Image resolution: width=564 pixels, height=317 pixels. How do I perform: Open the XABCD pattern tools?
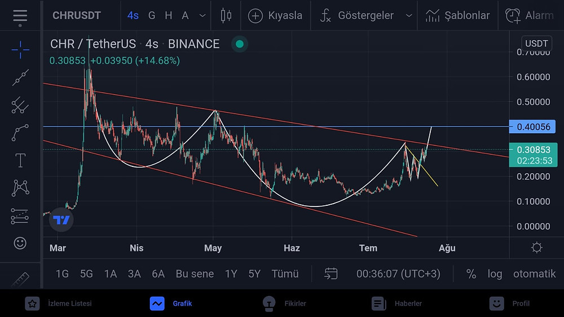pos(20,188)
